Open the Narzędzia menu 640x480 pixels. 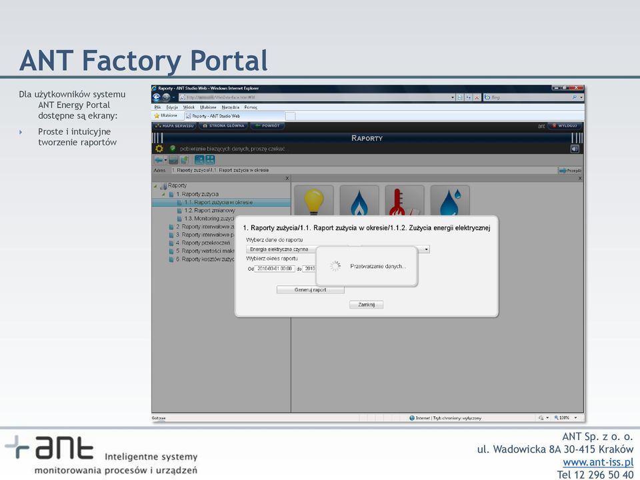click(230, 107)
